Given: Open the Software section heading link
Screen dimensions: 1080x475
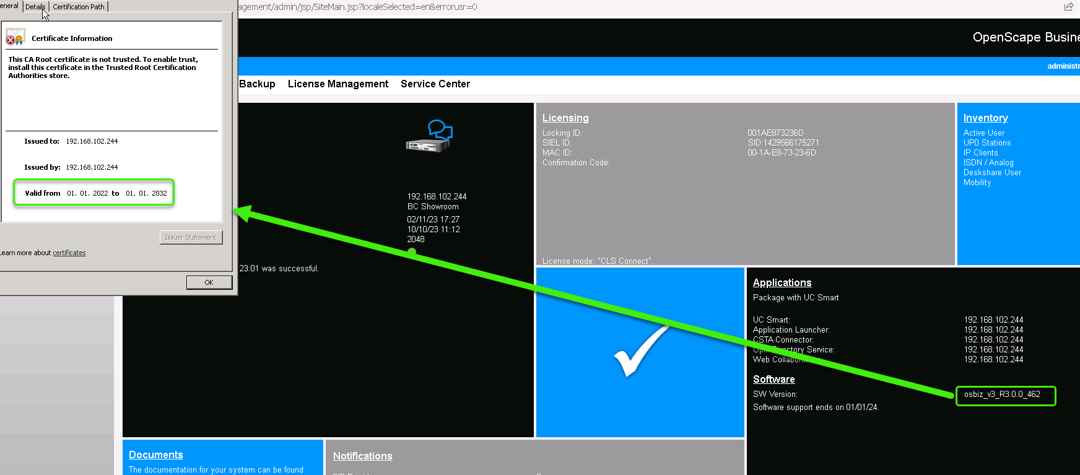Looking at the screenshot, I should 774,379.
